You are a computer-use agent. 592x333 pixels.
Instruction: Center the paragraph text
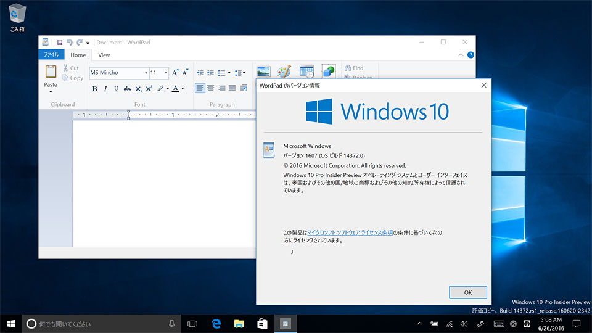click(x=211, y=88)
